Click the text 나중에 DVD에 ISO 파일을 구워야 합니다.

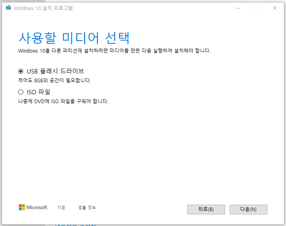63,101
